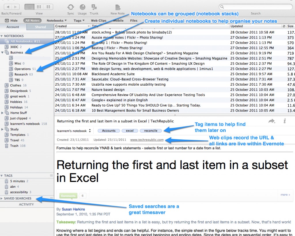Filter by Files
Screen dimensions: 295x236
(134, 20)
